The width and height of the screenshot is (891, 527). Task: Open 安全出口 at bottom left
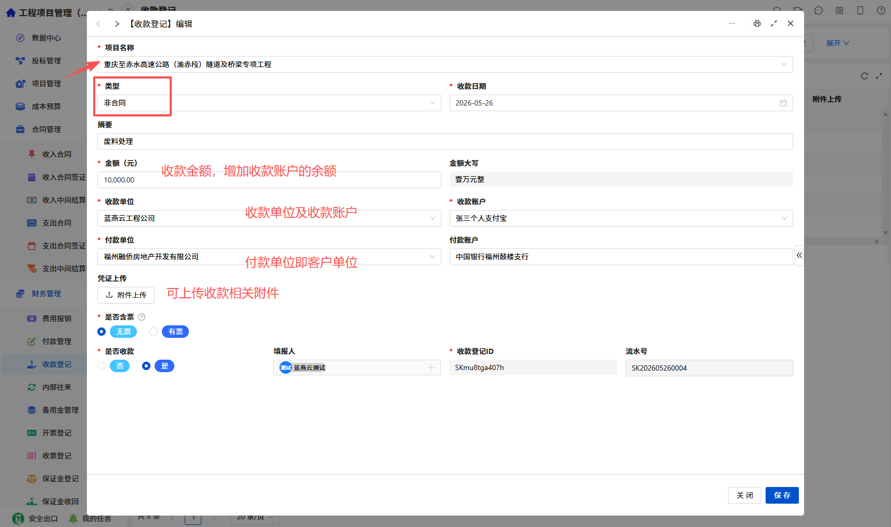point(35,518)
